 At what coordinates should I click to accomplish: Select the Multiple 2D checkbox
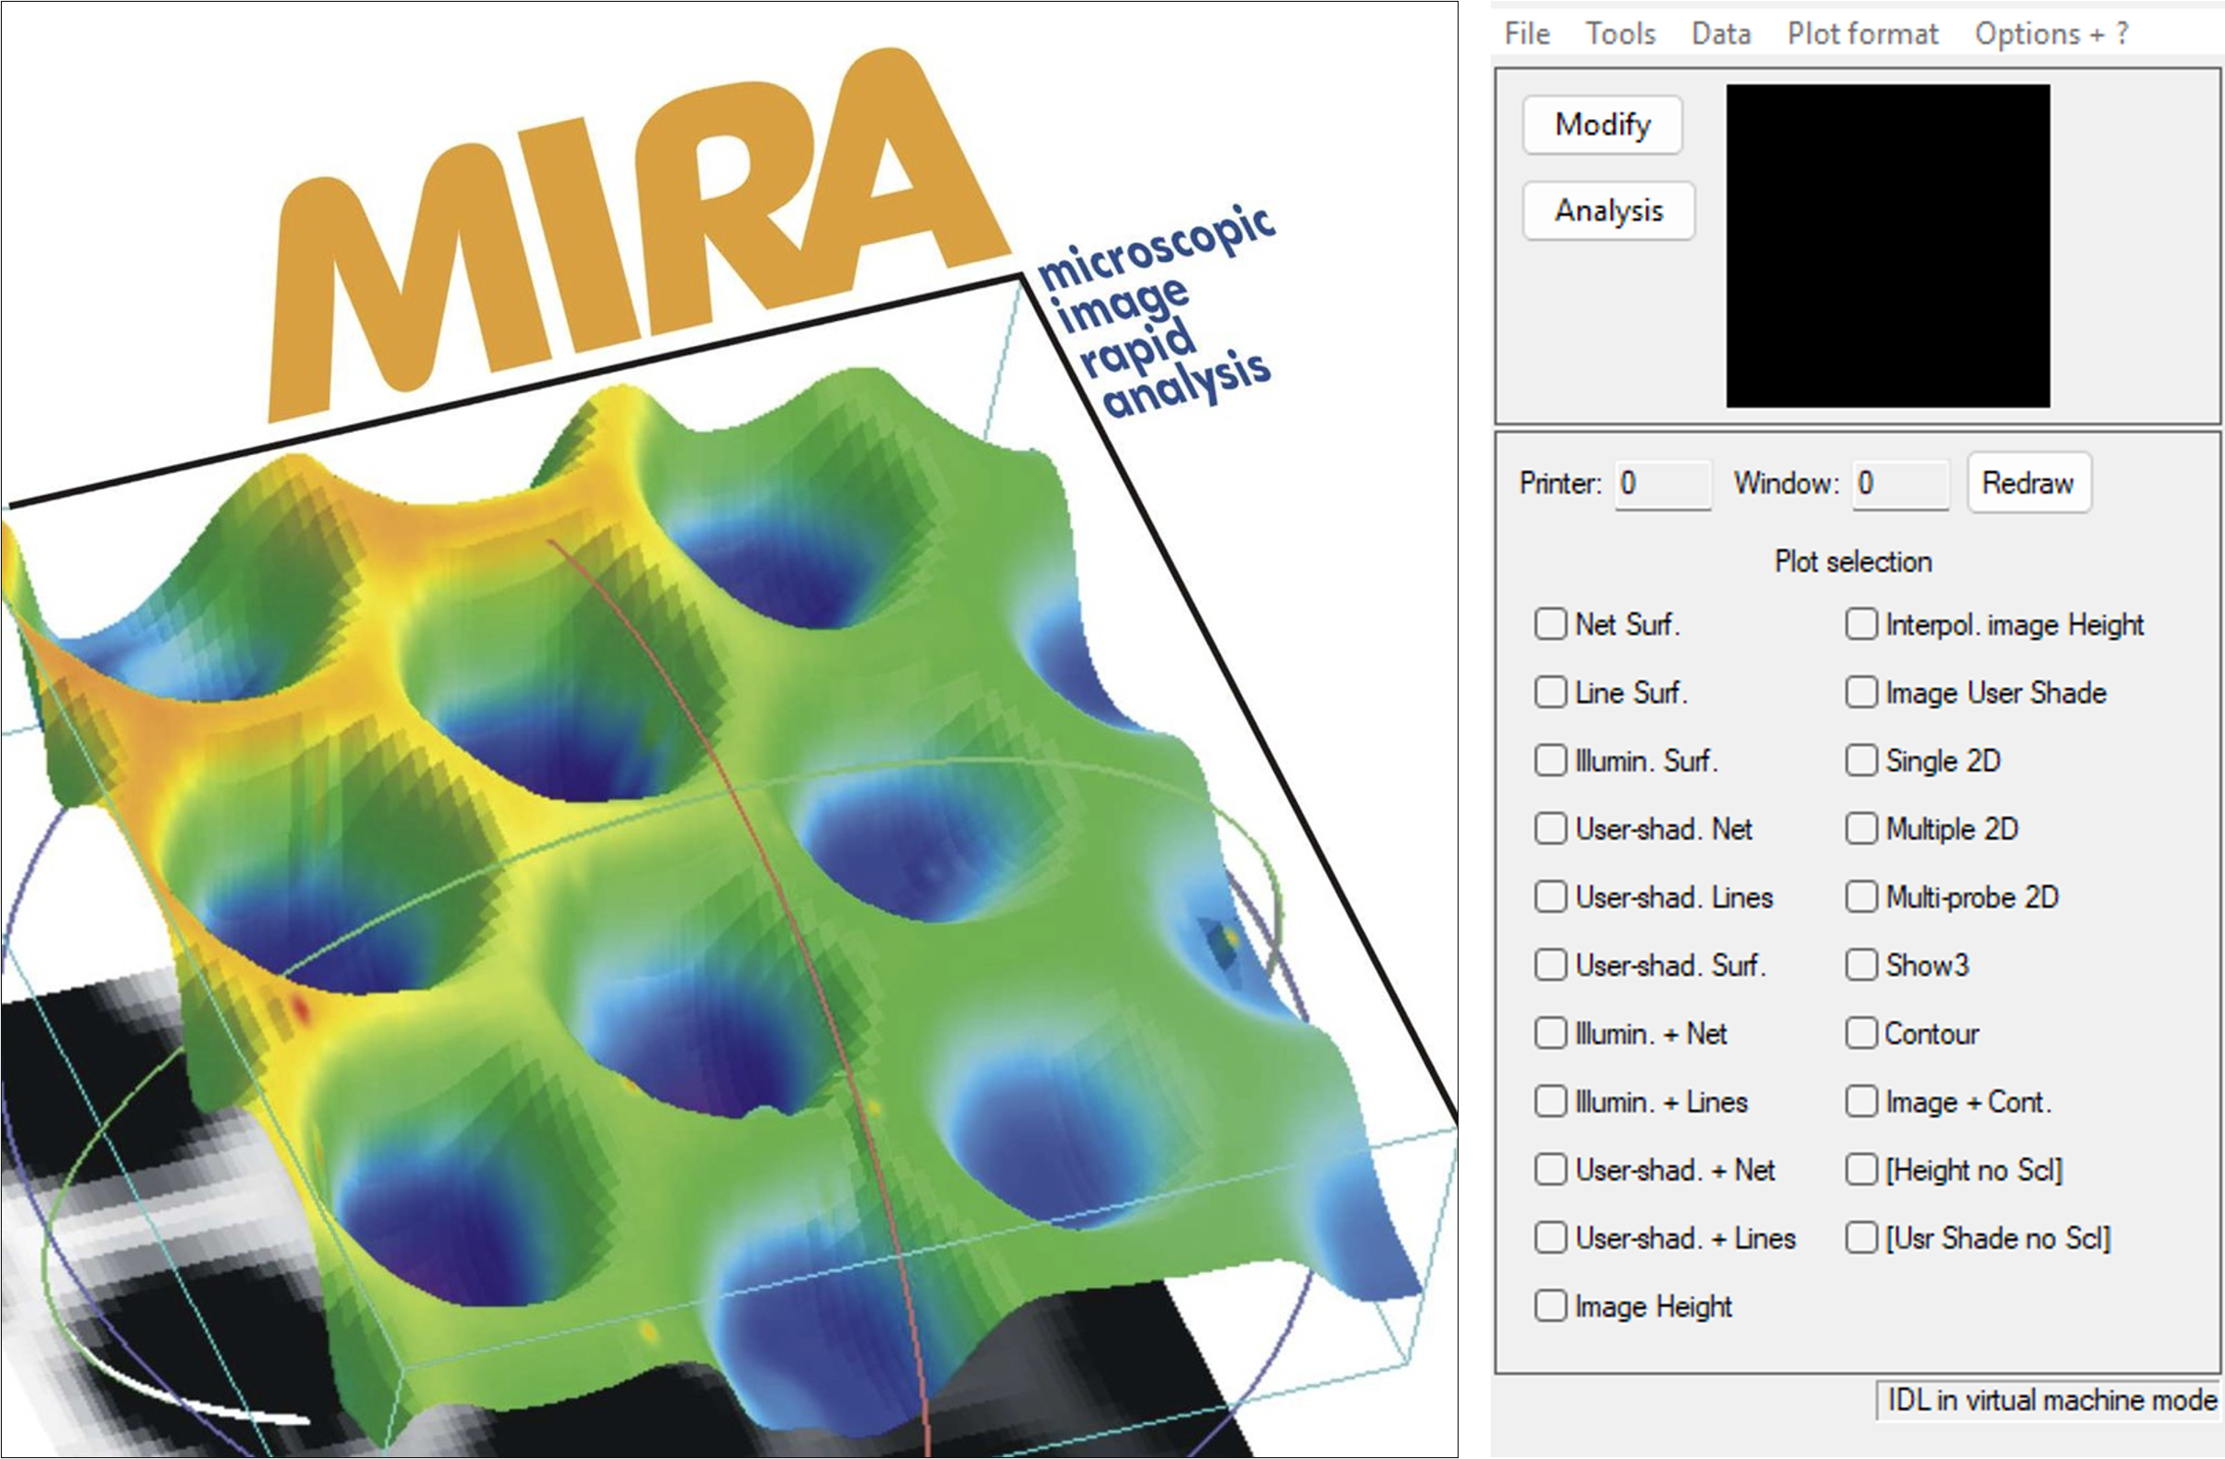pyautogui.click(x=1862, y=829)
